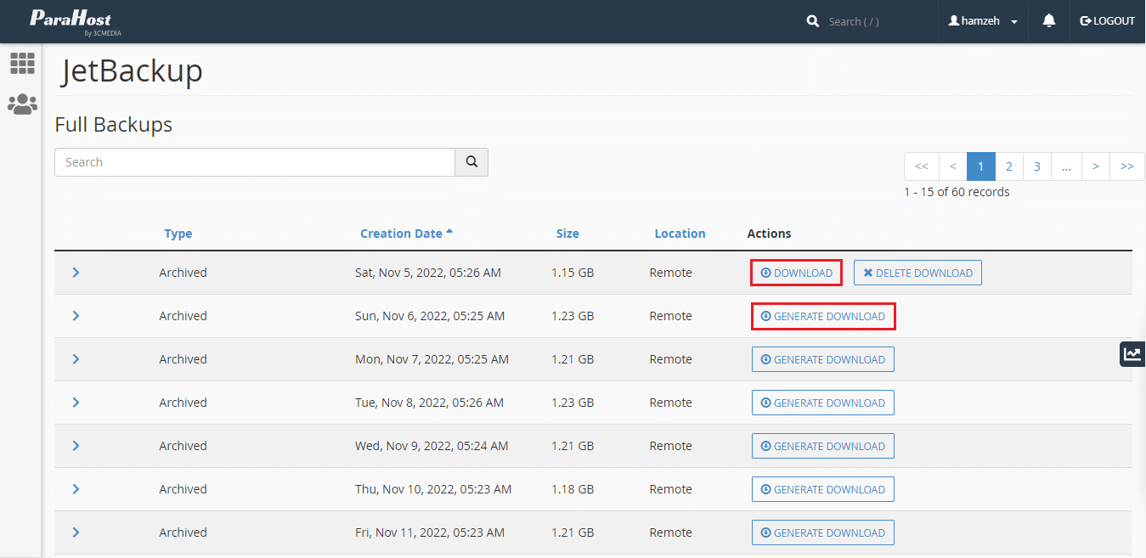
Task: Click the top bar search magnifier icon
Action: point(813,21)
